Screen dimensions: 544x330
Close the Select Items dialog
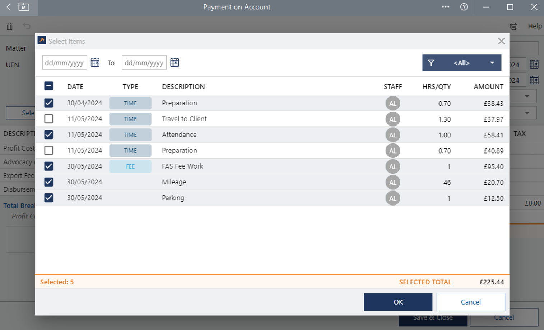(x=501, y=41)
